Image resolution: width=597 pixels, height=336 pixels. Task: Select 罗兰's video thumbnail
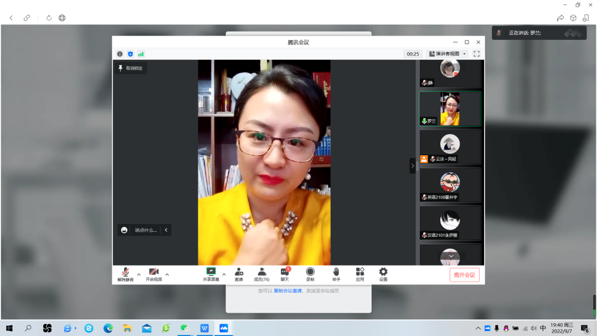[450, 109]
